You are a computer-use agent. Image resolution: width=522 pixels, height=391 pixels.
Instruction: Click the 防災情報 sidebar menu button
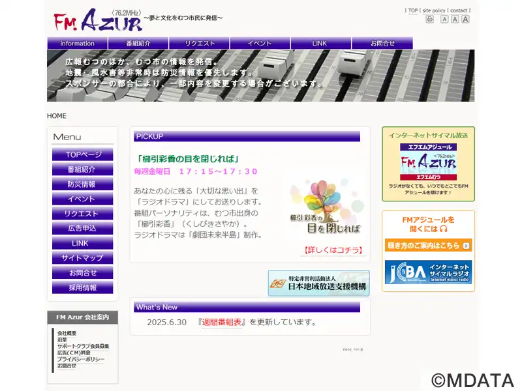83,184
